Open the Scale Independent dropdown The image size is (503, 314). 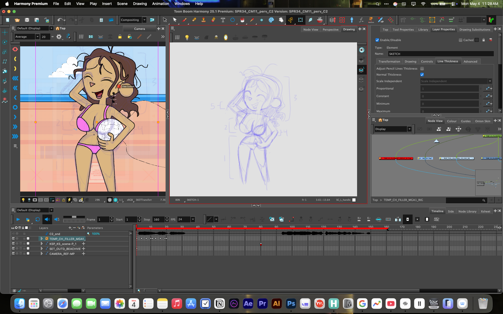490,81
